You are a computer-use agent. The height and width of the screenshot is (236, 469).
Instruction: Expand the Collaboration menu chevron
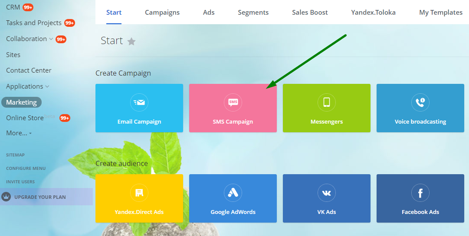(51, 39)
